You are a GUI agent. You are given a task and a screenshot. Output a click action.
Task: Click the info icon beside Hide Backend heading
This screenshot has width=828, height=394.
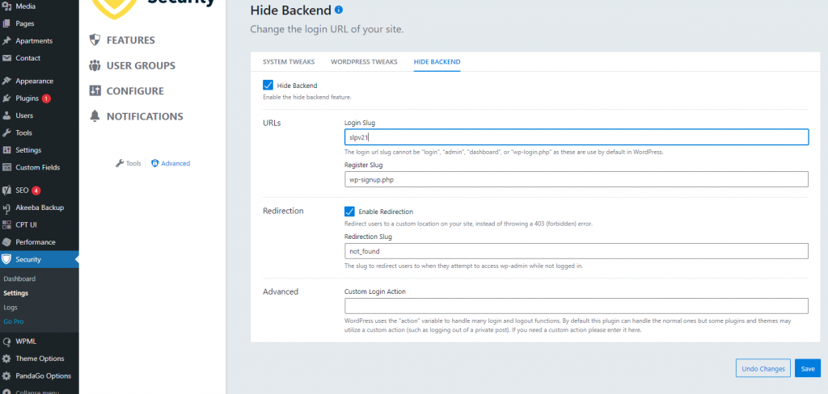click(x=339, y=10)
